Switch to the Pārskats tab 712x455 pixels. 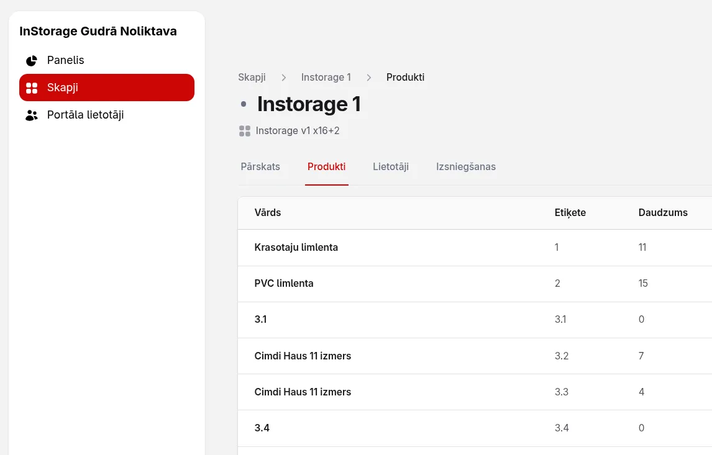click(x=260, y=167)
